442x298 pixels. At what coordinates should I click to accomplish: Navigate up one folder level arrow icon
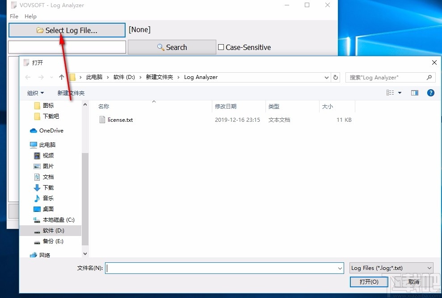coord(62,77)
